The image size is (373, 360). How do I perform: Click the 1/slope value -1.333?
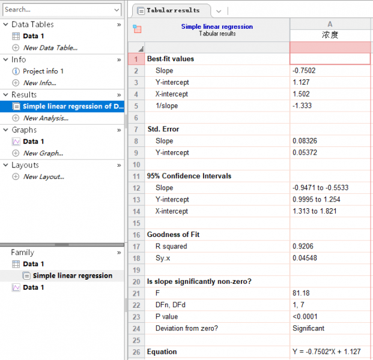coord(302,106)
